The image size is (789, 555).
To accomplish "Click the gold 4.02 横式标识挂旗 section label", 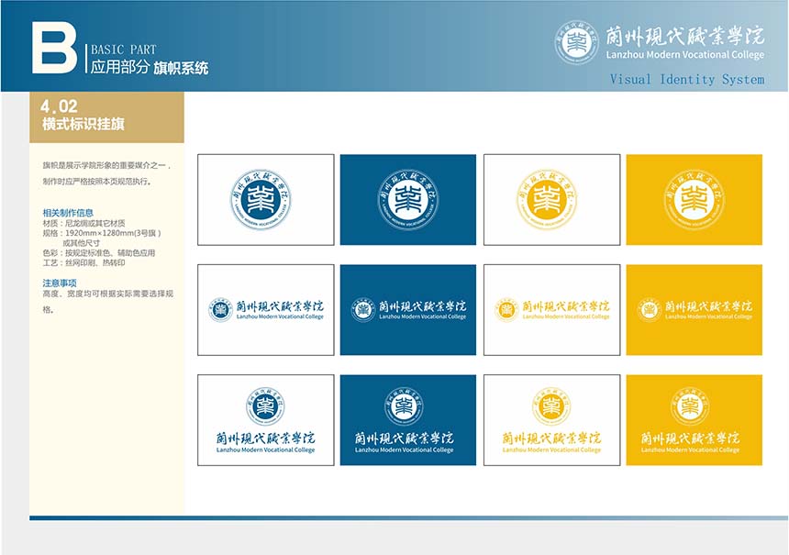I will (x=106, y=117).
